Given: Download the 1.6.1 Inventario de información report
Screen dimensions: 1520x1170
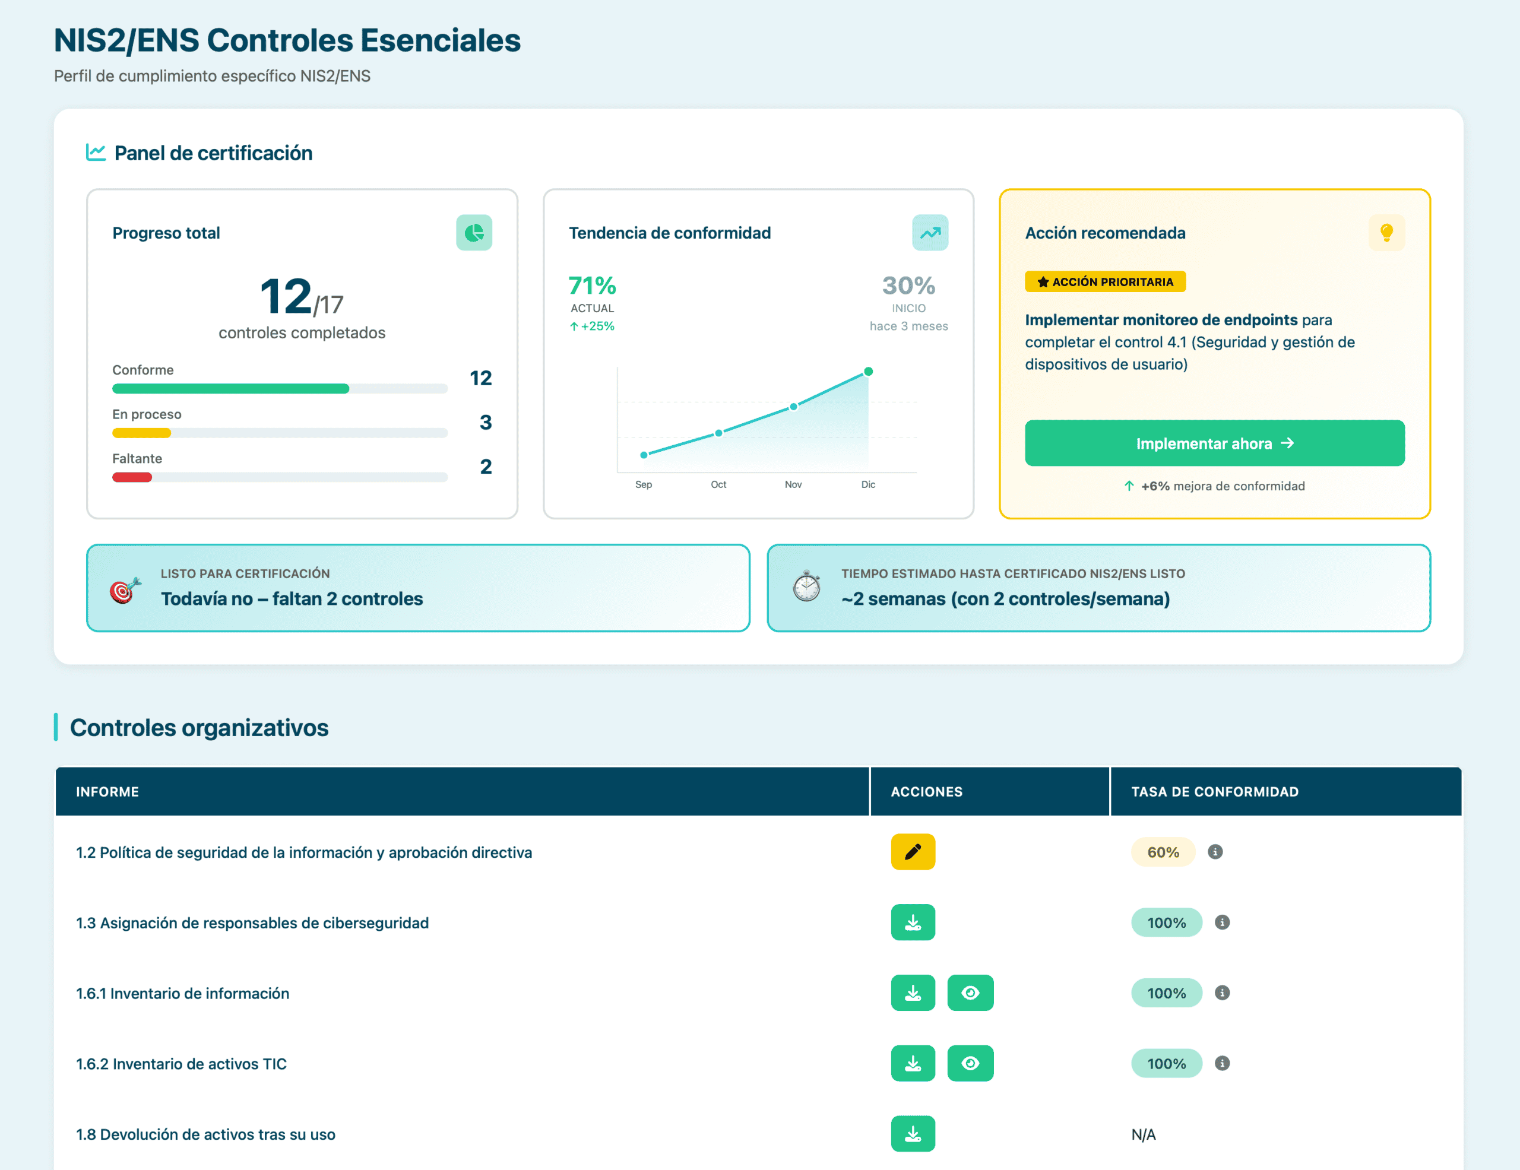Looking at the screenshot, I should click(913, 993).
